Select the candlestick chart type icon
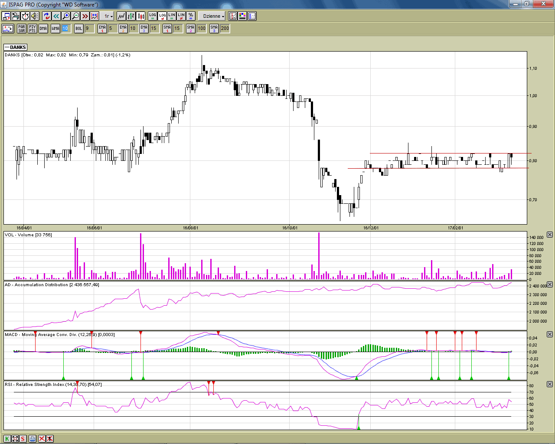 click(141, 16)
